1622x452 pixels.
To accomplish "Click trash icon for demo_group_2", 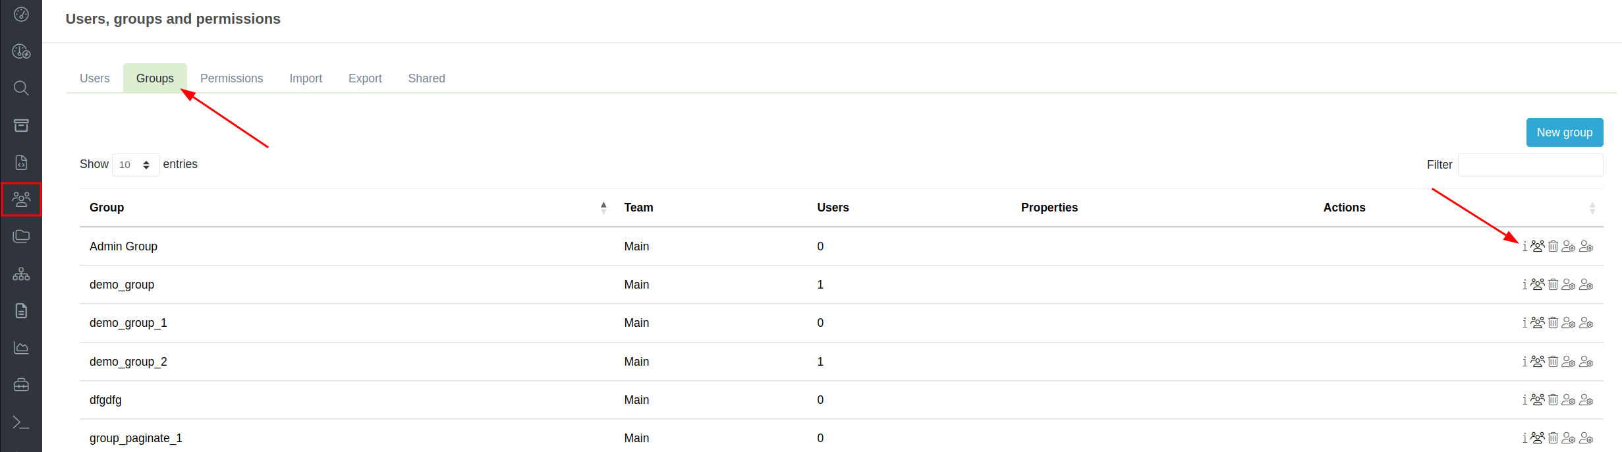I will tap(1553, 362).
